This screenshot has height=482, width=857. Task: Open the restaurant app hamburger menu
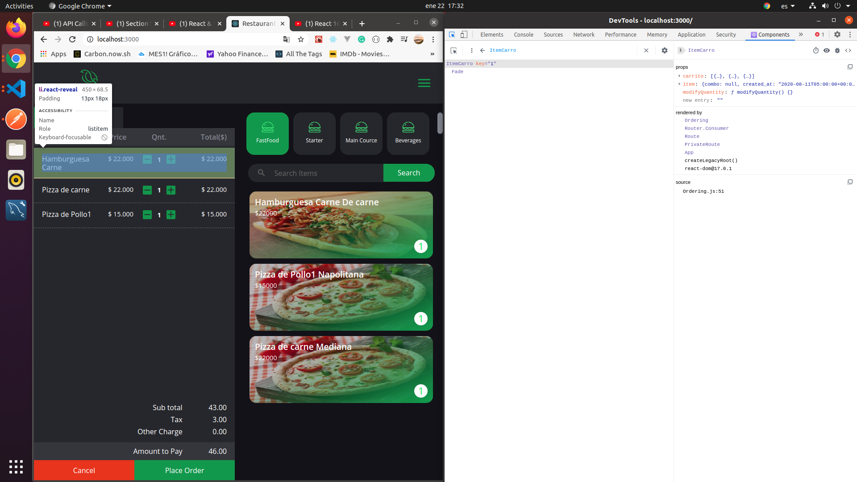[x=424, y=83]
